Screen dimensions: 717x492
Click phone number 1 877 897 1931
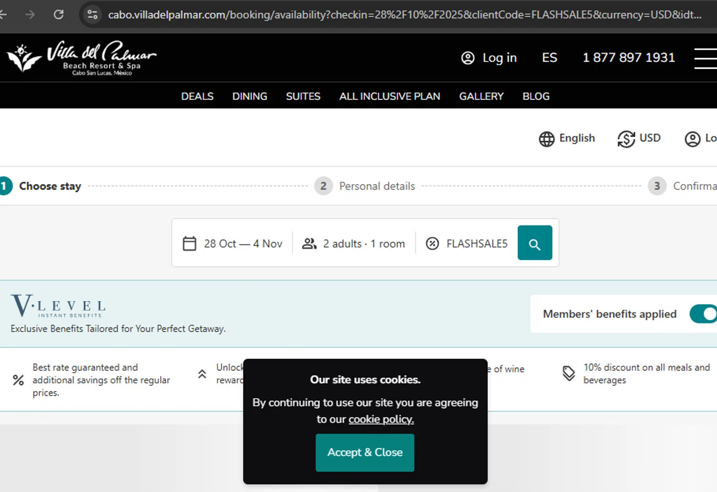tap(629, 57)
